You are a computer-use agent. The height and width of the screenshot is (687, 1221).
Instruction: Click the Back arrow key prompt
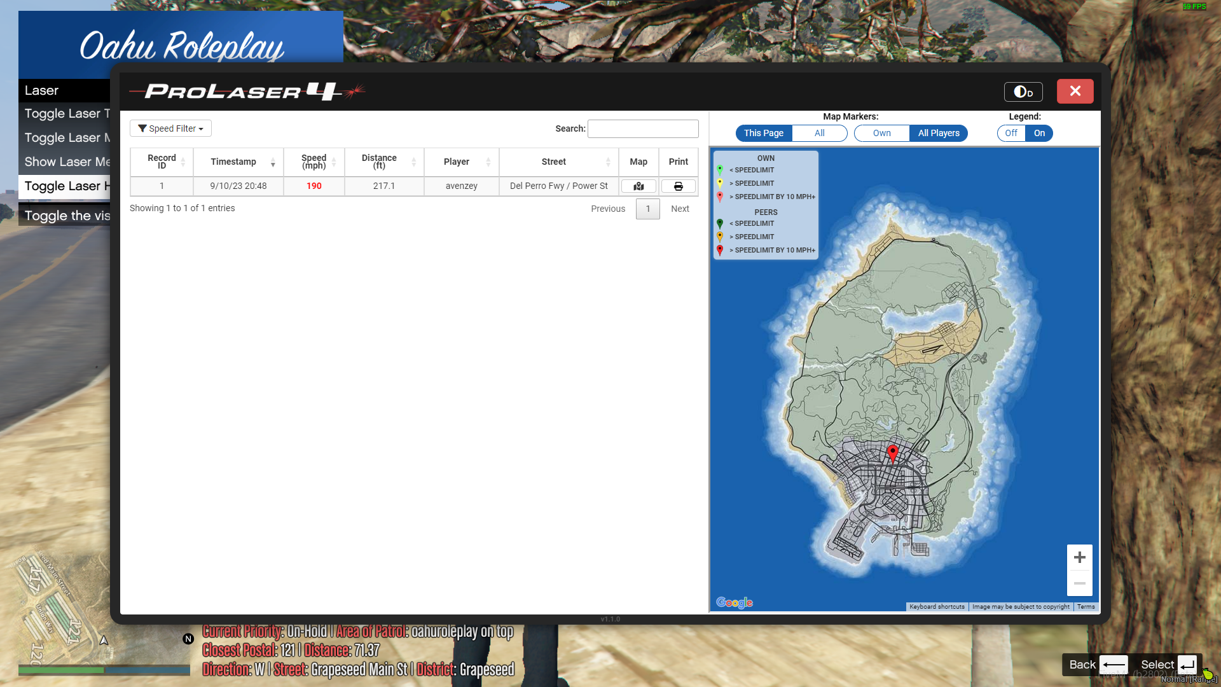[x=1114, y=665]
